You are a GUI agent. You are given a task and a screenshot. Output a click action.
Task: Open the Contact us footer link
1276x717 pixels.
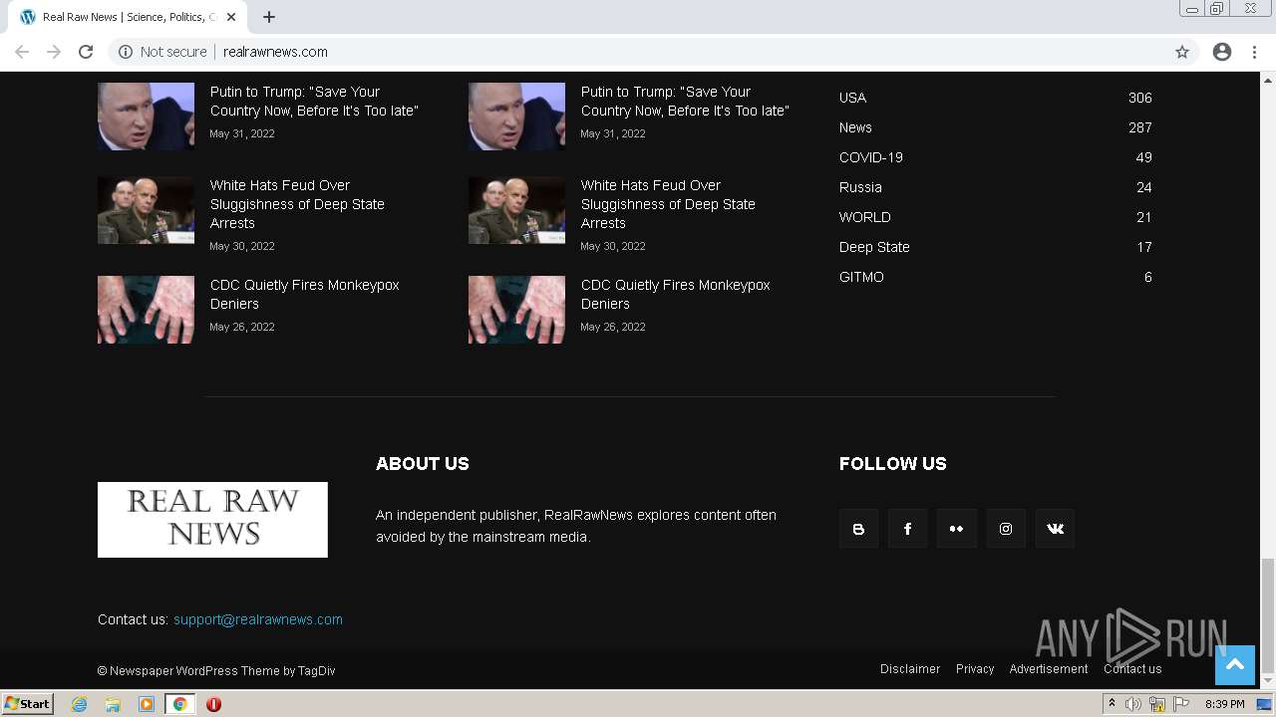(x=1132, y=669)
